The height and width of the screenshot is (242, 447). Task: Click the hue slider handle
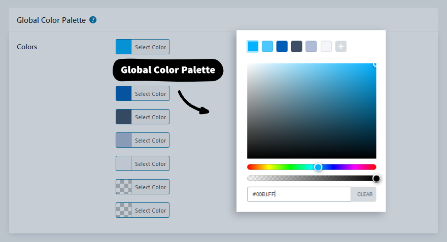(318, 167)
